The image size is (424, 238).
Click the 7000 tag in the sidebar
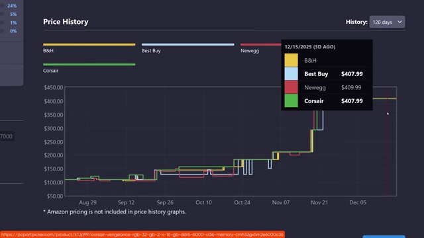[6, 136]
